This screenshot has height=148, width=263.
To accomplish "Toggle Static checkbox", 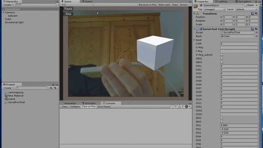I will tap(246, 5).
